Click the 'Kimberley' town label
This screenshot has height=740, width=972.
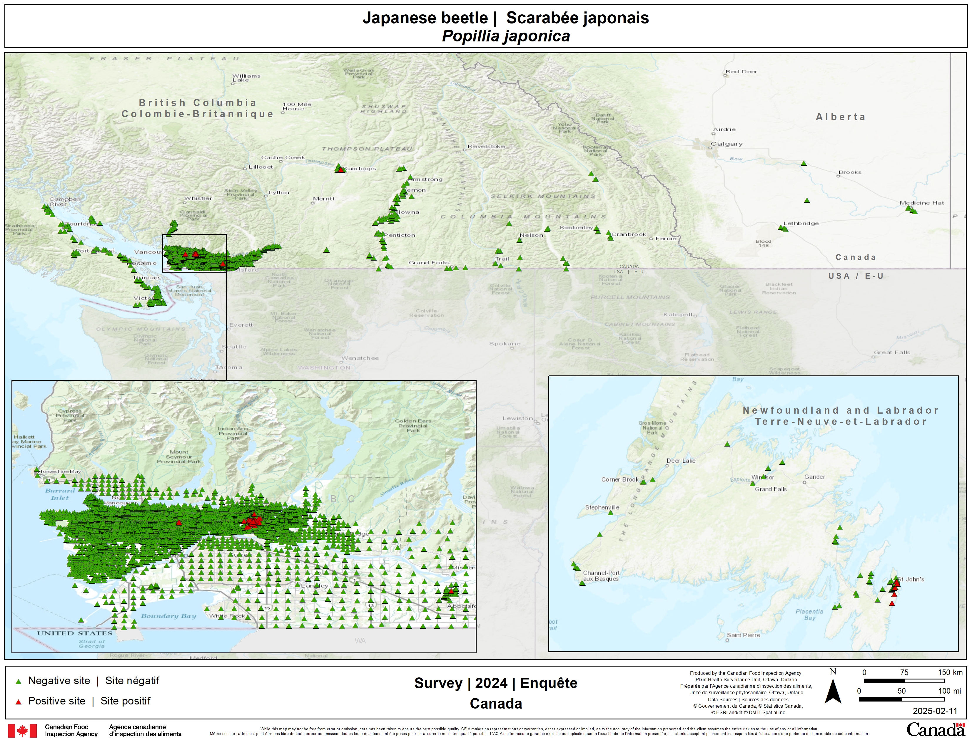click(576, 227)
